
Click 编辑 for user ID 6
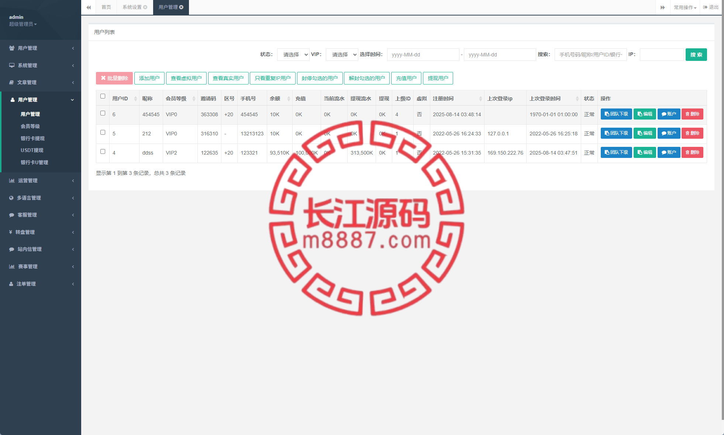click(x=645, y=114)
